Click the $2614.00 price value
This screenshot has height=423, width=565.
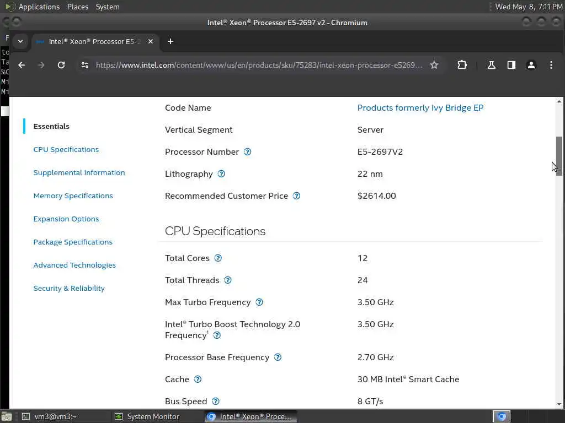tap(376, 196)
